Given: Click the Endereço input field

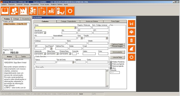Looking at the screenshot, I should (50, 43).
